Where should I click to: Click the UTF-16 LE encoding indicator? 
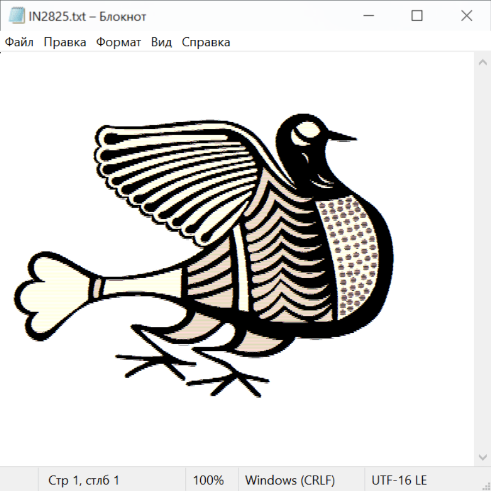[x=399, y=481]
